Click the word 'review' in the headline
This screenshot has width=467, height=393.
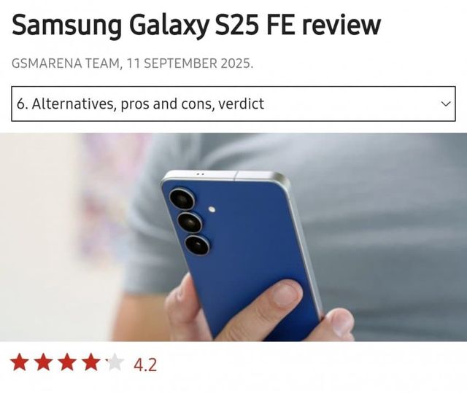pos(341,26)
